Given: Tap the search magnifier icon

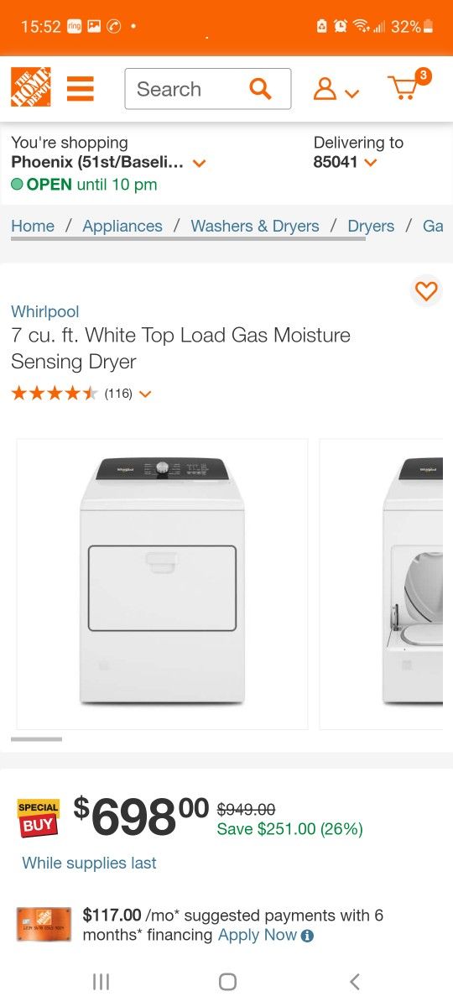Looking at the screenshot, I should click(x=261, y=88).
